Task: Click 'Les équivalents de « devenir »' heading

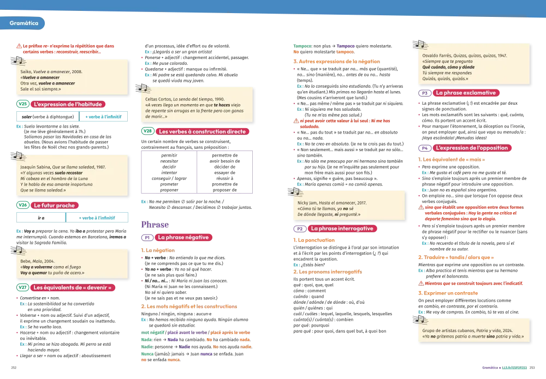Action: tap(72, 287)
